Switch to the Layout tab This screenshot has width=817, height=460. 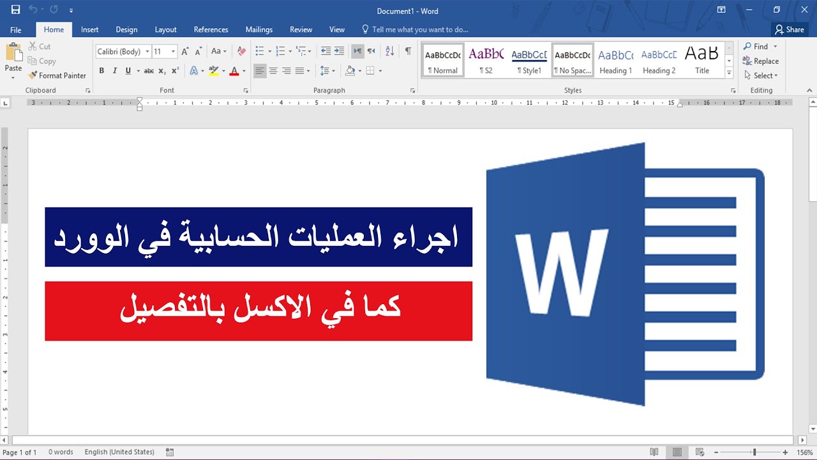[165, 29]
